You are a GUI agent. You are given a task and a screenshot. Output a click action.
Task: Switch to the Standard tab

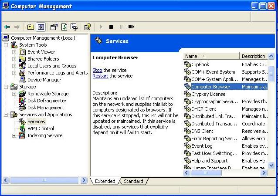[x=133, y=181]
